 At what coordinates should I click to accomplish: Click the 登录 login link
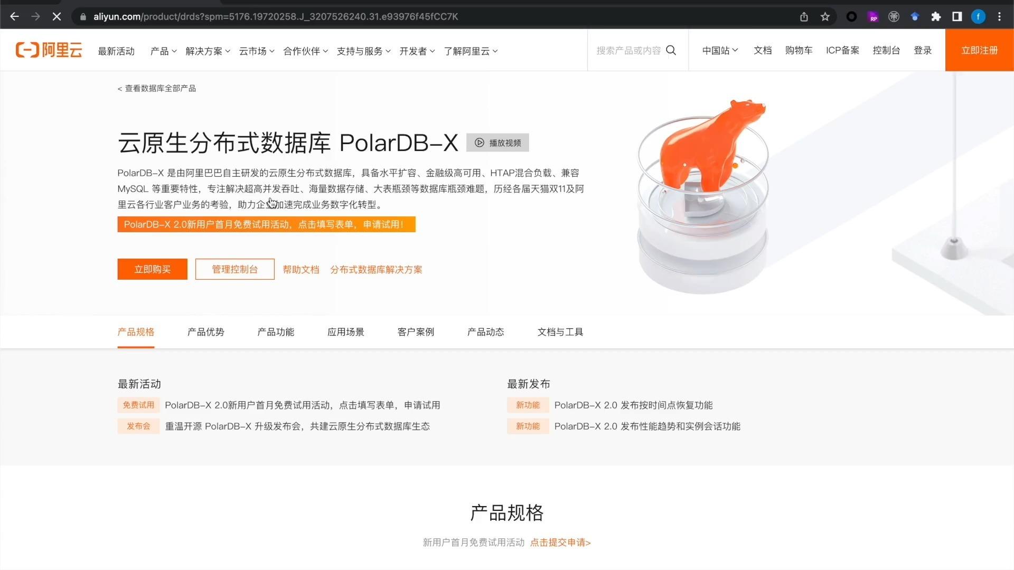(923, 50)
